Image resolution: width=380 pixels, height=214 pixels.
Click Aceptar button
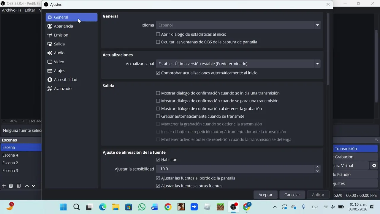pos(265,195)
